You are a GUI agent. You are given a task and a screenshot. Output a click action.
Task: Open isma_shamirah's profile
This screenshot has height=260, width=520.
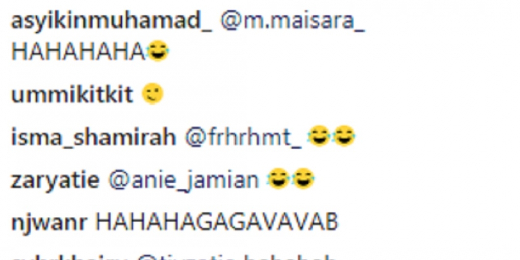pyautogui.click(x=93, y=137)
